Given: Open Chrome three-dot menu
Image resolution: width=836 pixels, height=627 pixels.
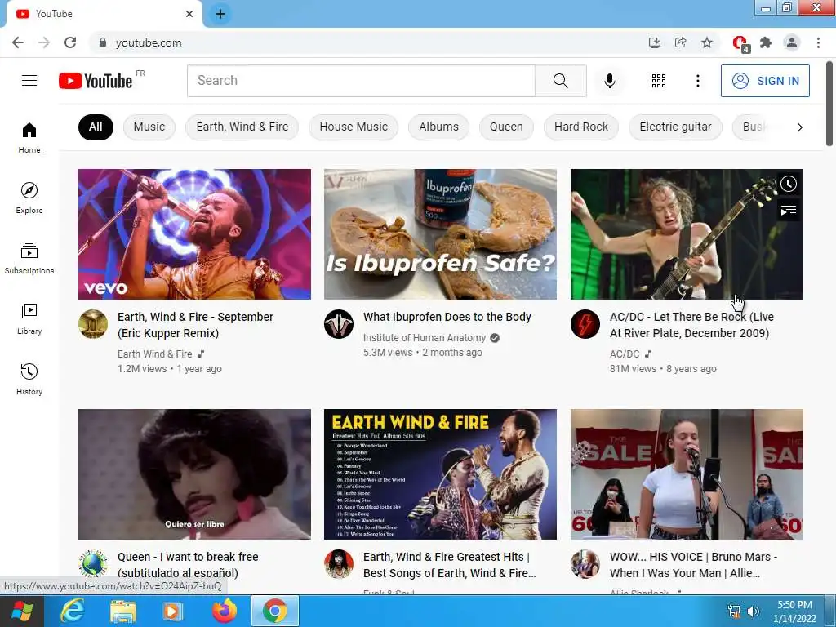Looking at the screenshot, I should coord(818,42).
